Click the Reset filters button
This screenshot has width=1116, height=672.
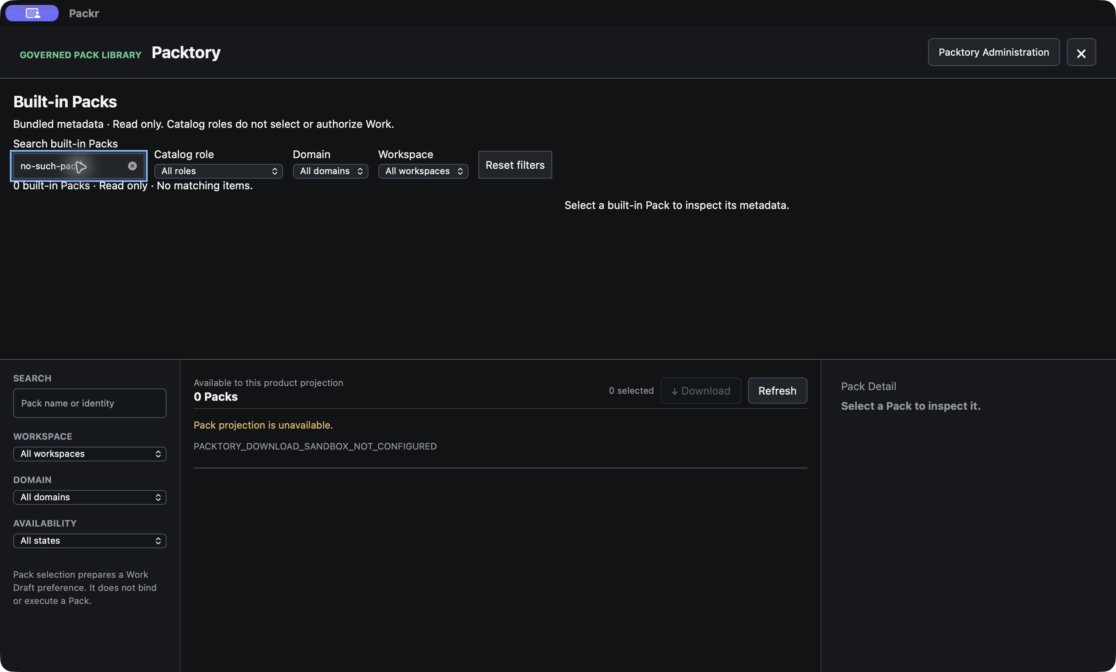pos(515,165)
